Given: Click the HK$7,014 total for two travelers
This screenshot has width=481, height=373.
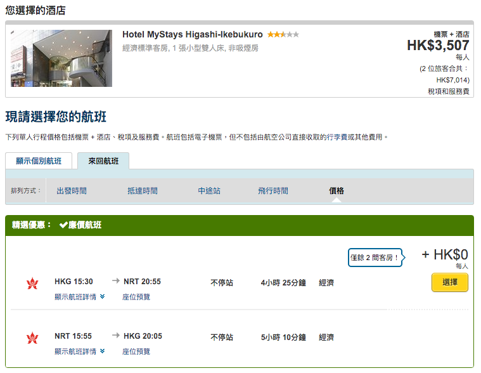Looking at the screenshot, I should [452, 80].
